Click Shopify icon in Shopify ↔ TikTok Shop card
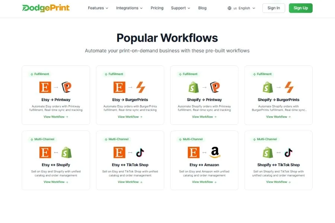The image size is (335, 223). coord(268,152)
